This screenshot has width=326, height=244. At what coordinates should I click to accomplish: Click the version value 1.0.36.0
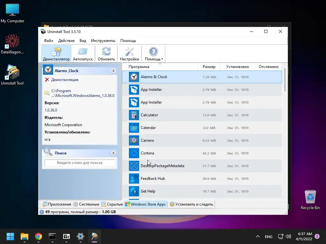51,110
